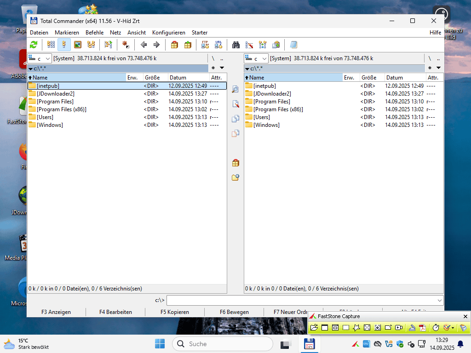The image size is (471, 353).
Task: Sort right panel by Datum column header
Action: click(x=405, y=77)
